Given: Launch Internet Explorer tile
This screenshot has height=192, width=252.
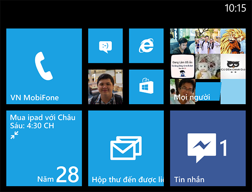Looking at the screenshot, I should [146, 46].
